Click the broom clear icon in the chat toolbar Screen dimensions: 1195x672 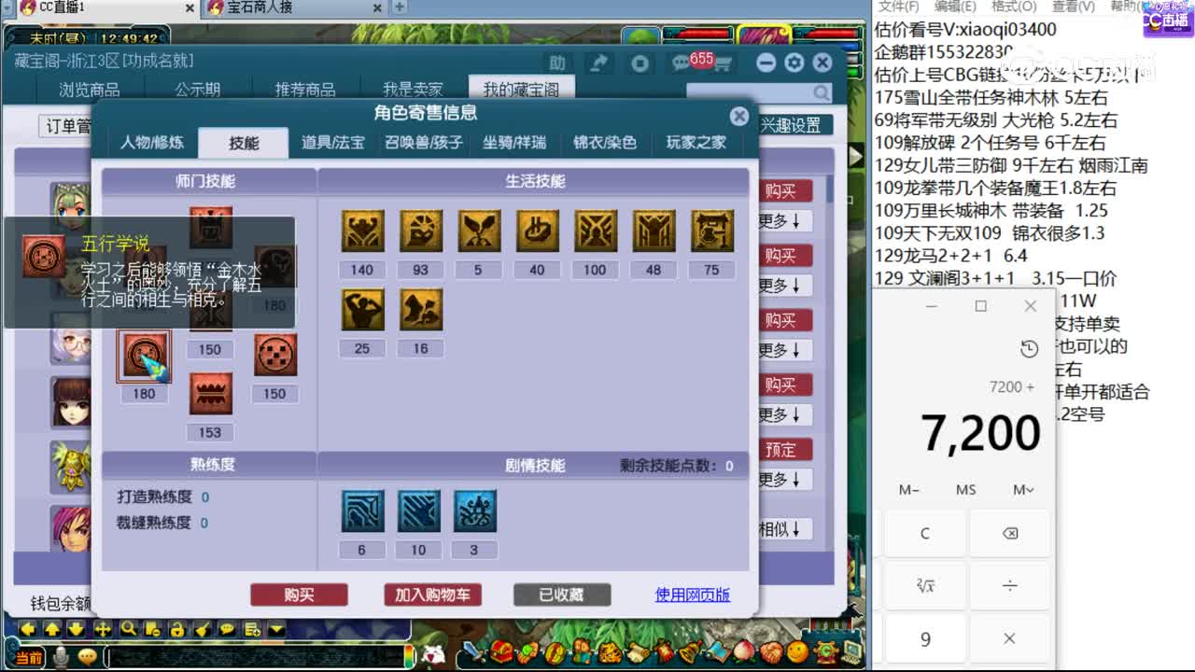pos(202,629)
